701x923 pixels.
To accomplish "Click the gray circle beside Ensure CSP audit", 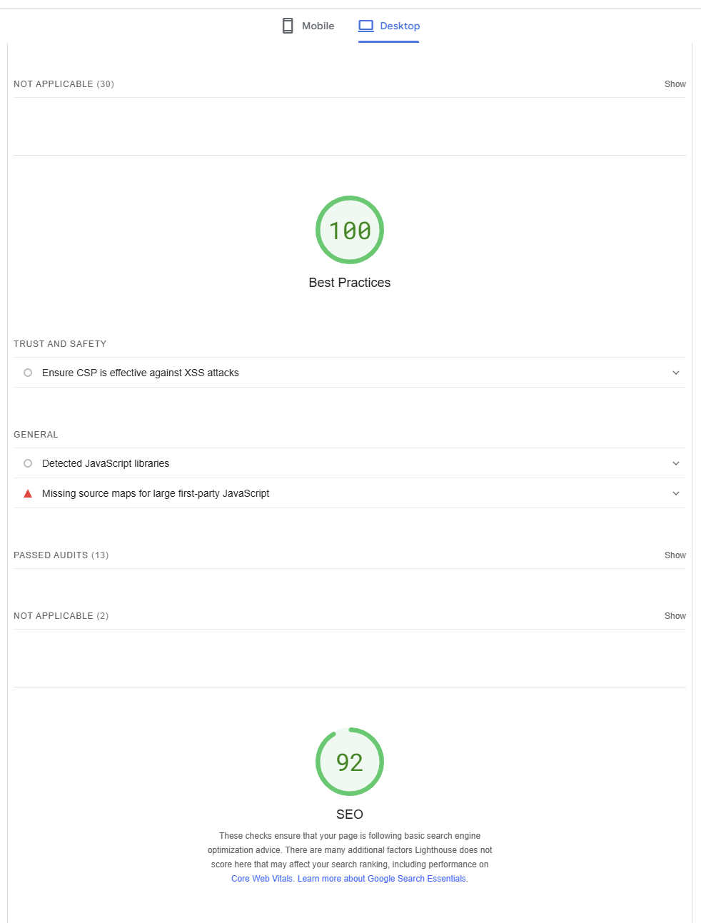I will pos(28,373).
